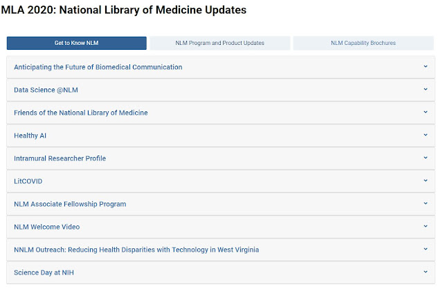Click chevron on NLM Associate Fellowship Program row
The width and height of the screenshot is (443, 289).
point(425,204)
